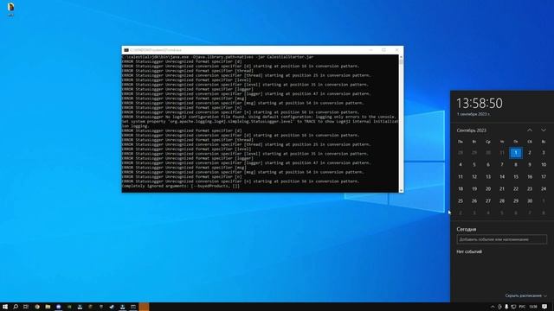
Task: Click the taskbar clock to close the calendar
Action: 533,307
